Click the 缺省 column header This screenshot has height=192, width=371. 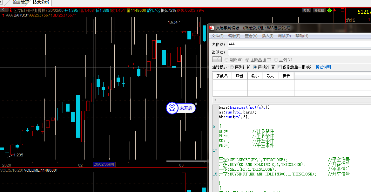pos(240,76)
